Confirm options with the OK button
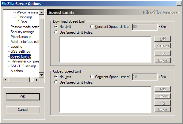Viewport: 183px width, 124px height. click(x=23, y=97)
